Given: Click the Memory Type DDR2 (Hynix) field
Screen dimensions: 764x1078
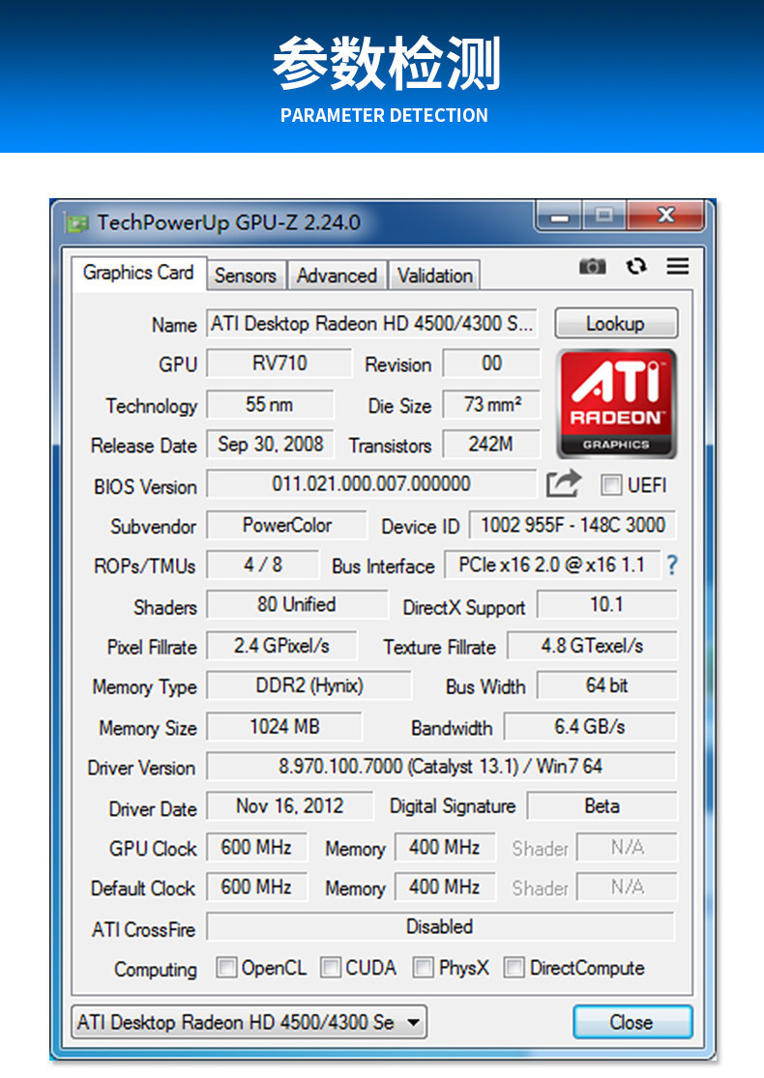Looking at the screenshot, I should pos(309,686).
